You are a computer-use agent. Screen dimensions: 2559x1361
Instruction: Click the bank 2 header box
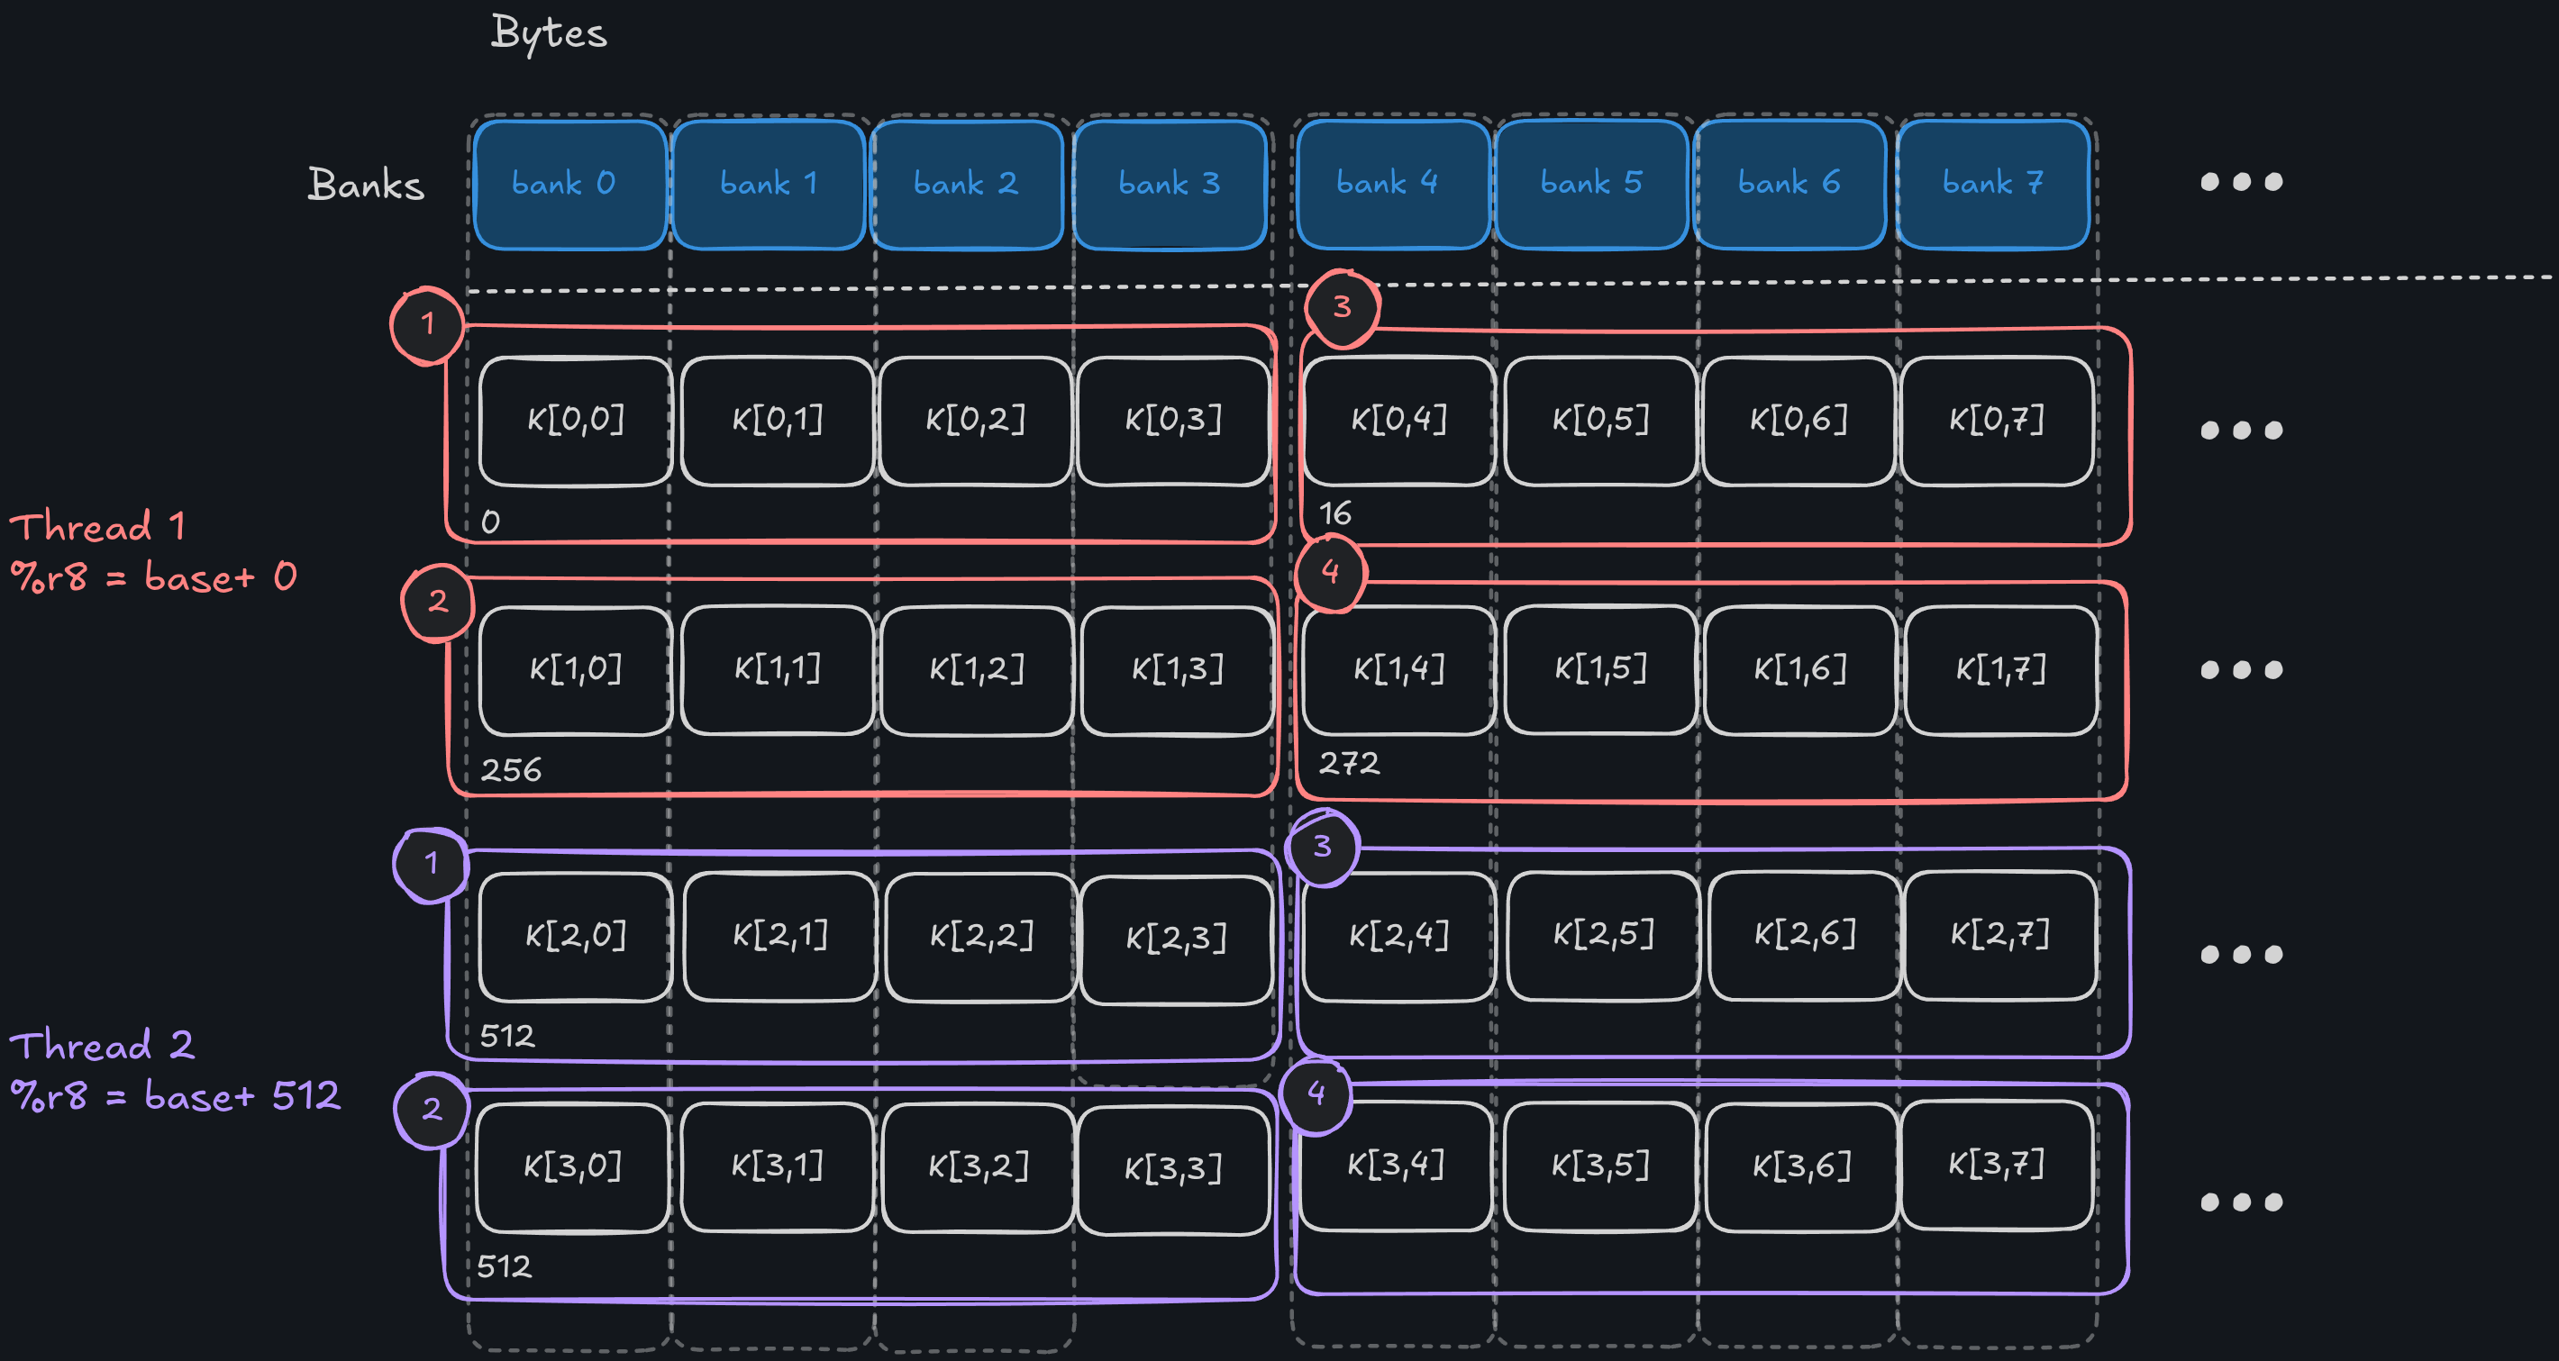pyautogui.click(x=966, y=184)
